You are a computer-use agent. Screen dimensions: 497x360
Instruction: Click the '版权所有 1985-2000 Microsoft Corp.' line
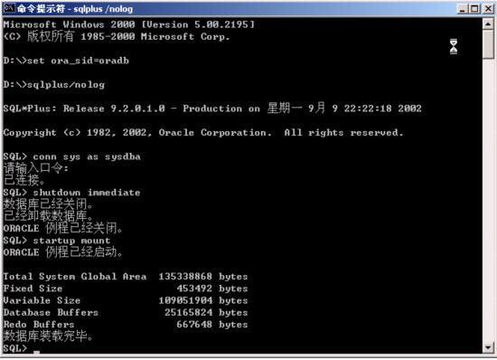click(117, 36)
